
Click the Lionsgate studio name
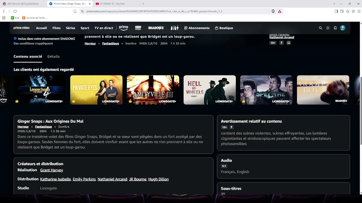click(x=48, y=188)
